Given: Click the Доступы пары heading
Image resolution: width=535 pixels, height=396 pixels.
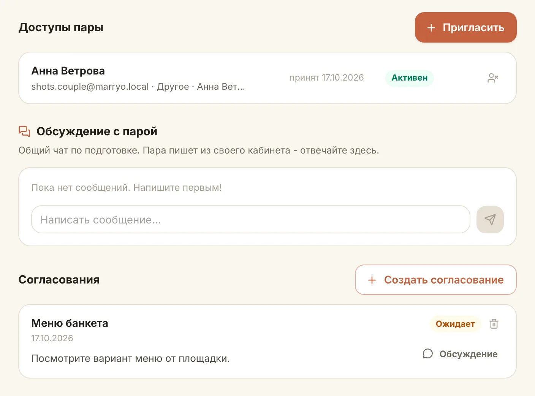Looking at the screenshot, I should tap(61, 28).
